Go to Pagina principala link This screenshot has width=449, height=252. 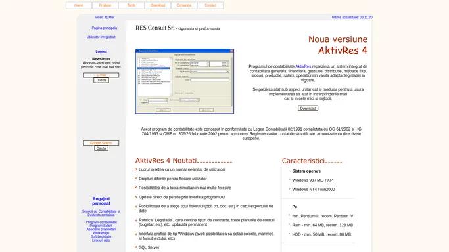105,28
